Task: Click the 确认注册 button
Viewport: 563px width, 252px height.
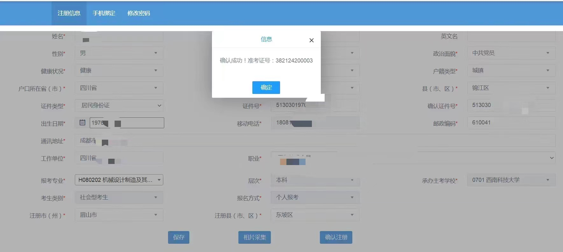Action: 336,237
